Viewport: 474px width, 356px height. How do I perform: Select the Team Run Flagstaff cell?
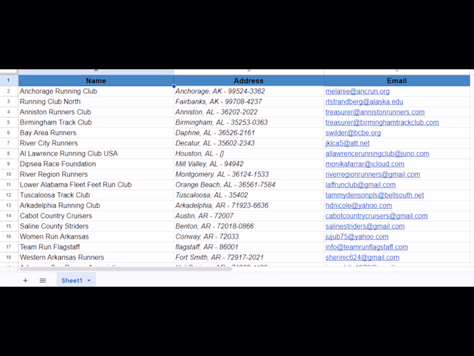[x=96, y=247]
